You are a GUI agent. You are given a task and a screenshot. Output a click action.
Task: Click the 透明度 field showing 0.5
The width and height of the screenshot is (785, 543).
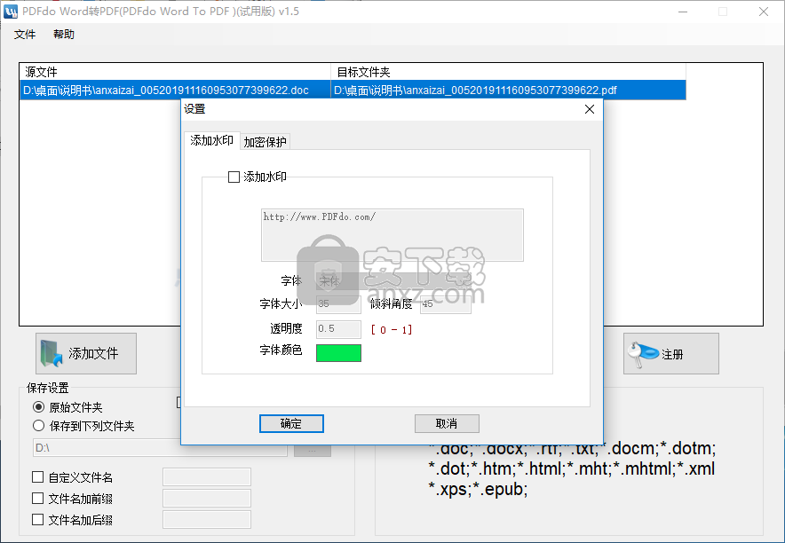pyautogui.click(x=338, y=329)
